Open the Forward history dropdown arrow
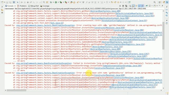 coord(126,2)
